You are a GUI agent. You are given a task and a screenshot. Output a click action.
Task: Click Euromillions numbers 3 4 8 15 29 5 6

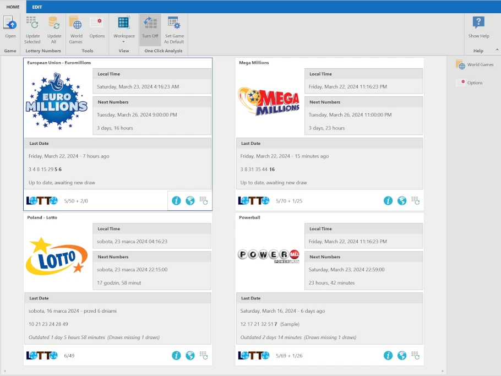(45, 170)
